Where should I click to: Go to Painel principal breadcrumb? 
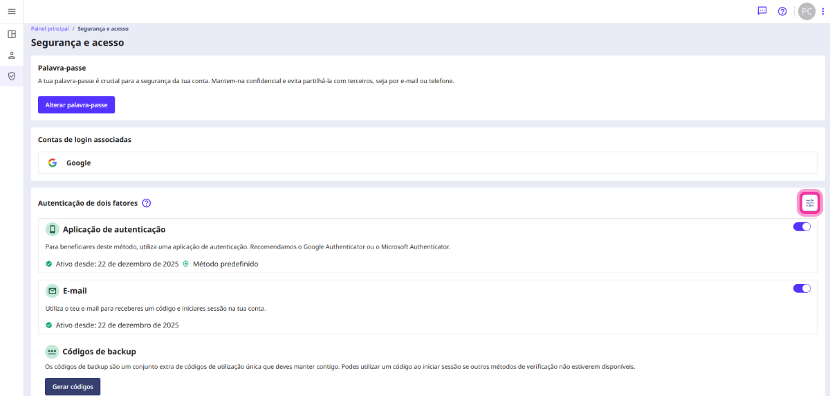50,29
